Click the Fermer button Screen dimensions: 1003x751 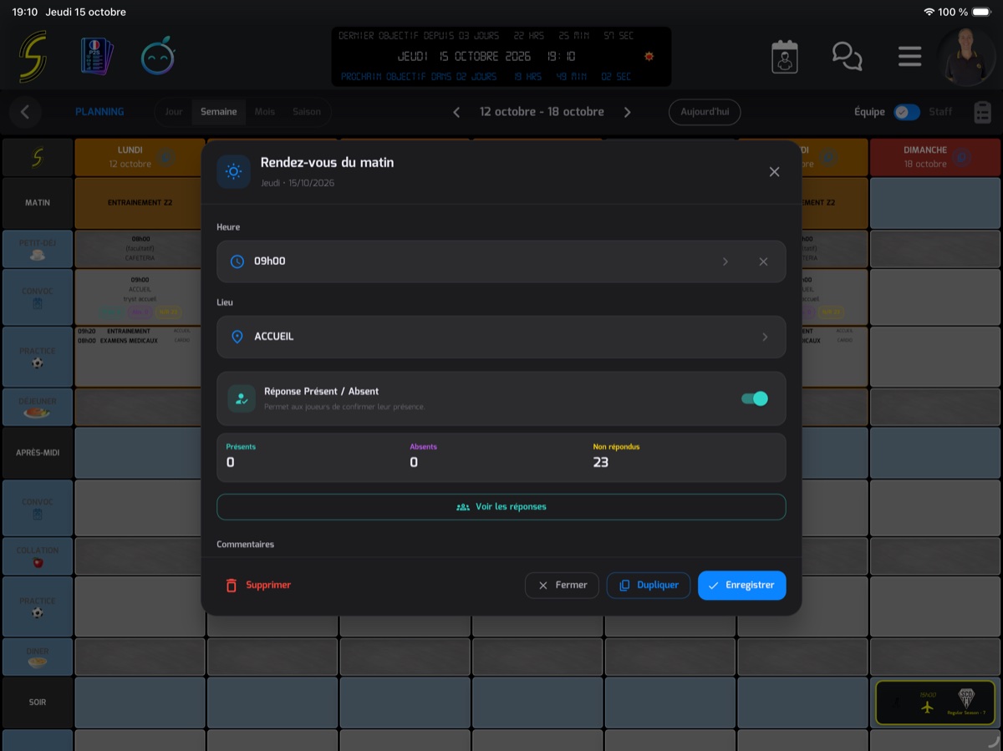562,586
